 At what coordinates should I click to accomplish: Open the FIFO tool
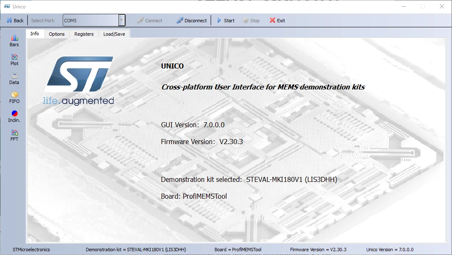coord(14,98)
